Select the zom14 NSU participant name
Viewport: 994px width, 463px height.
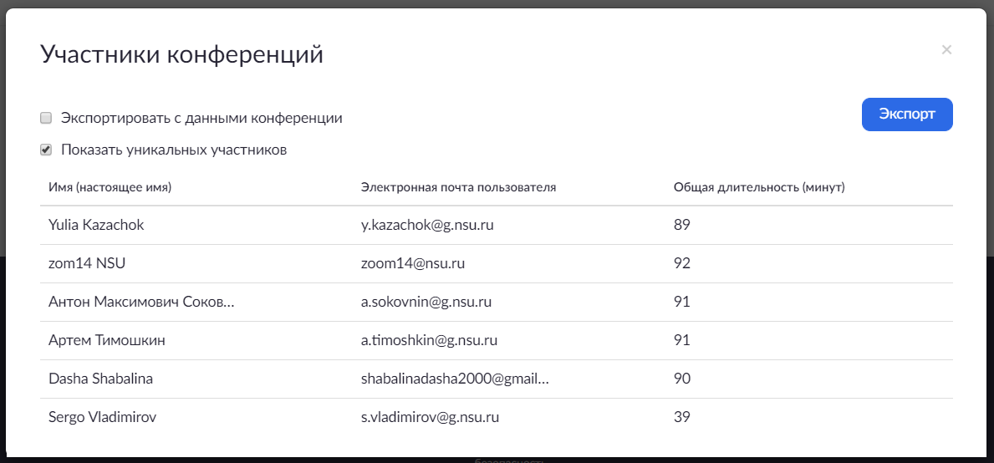pyautogui.click(x=88, y=263)
